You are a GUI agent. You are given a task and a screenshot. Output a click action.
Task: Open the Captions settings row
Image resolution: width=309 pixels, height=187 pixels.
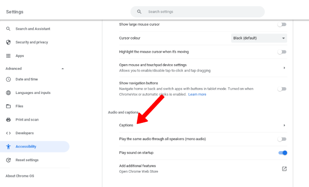(203, 125)
